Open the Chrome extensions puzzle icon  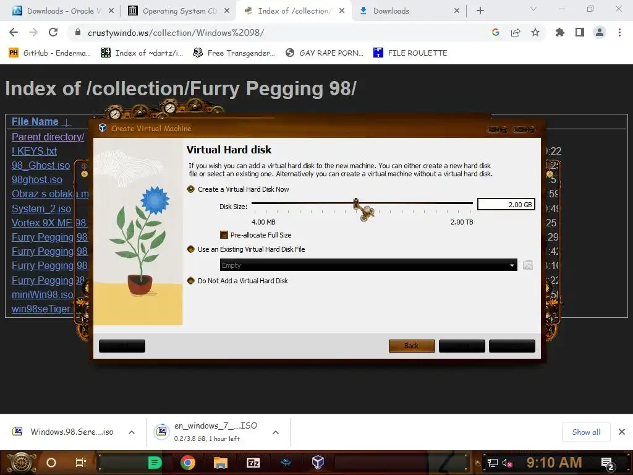(560, 32)
